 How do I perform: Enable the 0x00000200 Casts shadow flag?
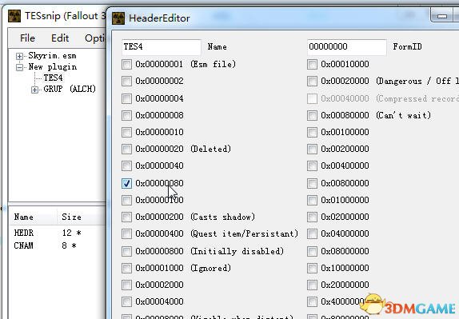[x=127, y=217]
